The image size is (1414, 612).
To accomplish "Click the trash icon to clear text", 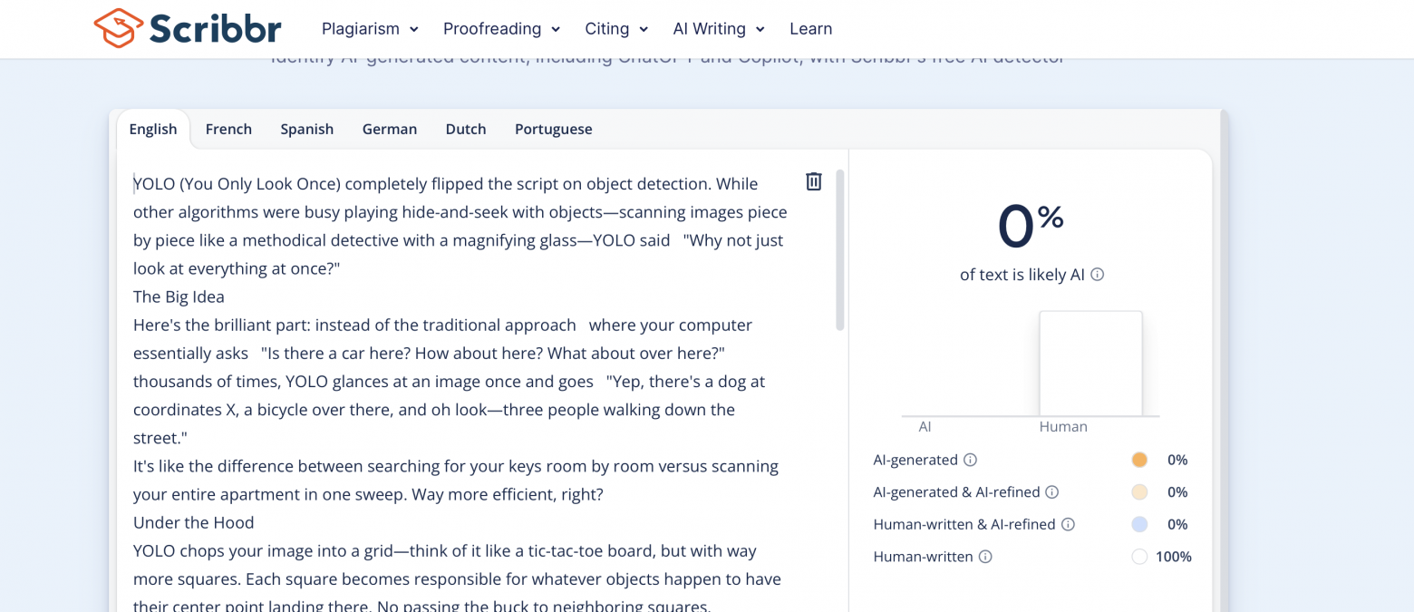I will (x=814, y=181).
